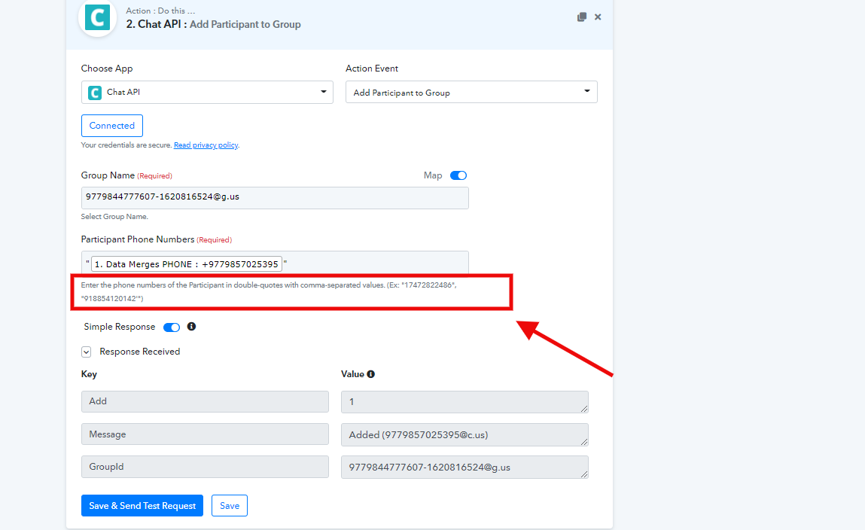The width and height of the screenshot is (865, 530).
Task: Click the Chat API logo in header
Action: (97, 17)
